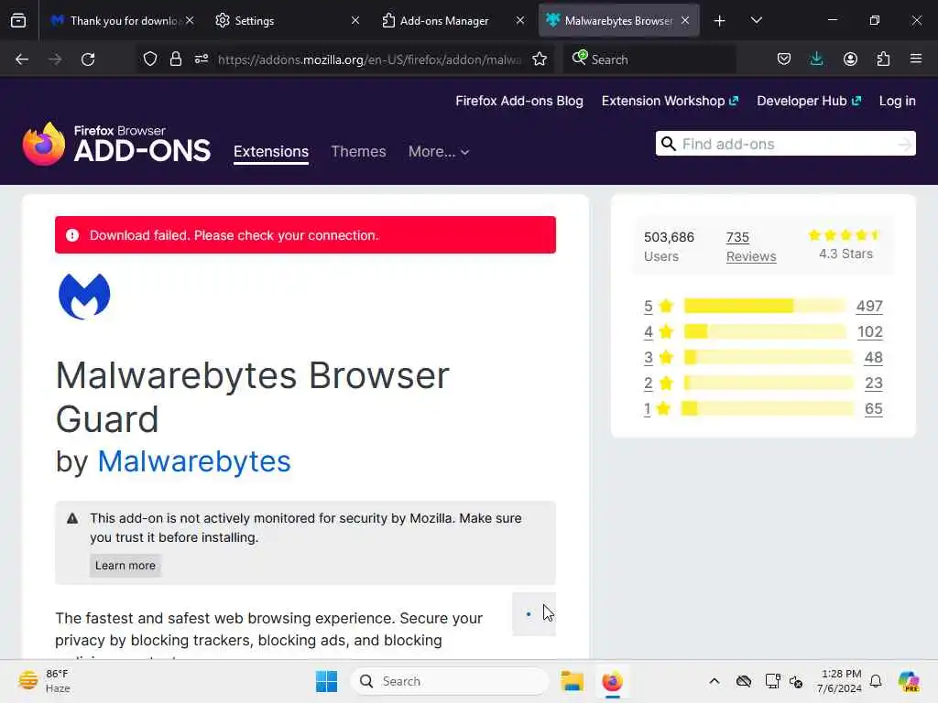The image size is (938, 703).
Task: Open Extension Workshop link
Action: (670, 101)
